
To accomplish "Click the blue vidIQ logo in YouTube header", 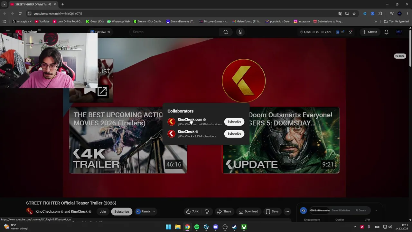I will tap(338, 32).
